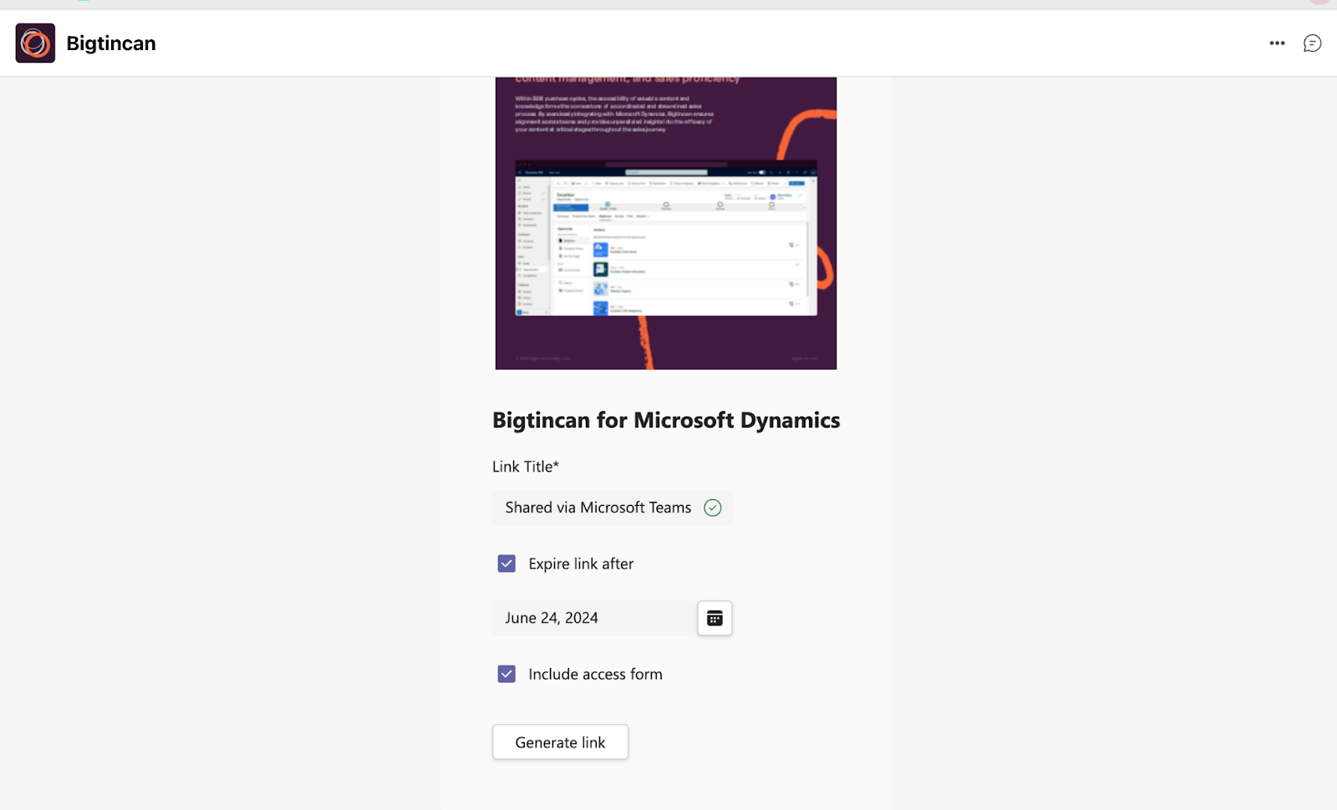The image size is (1337, 810).
Task: Uncheck the Include access form checkbox
Action: 506,674
